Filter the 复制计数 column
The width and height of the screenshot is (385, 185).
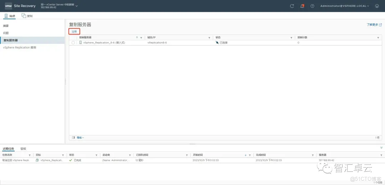tap(378, 38)
